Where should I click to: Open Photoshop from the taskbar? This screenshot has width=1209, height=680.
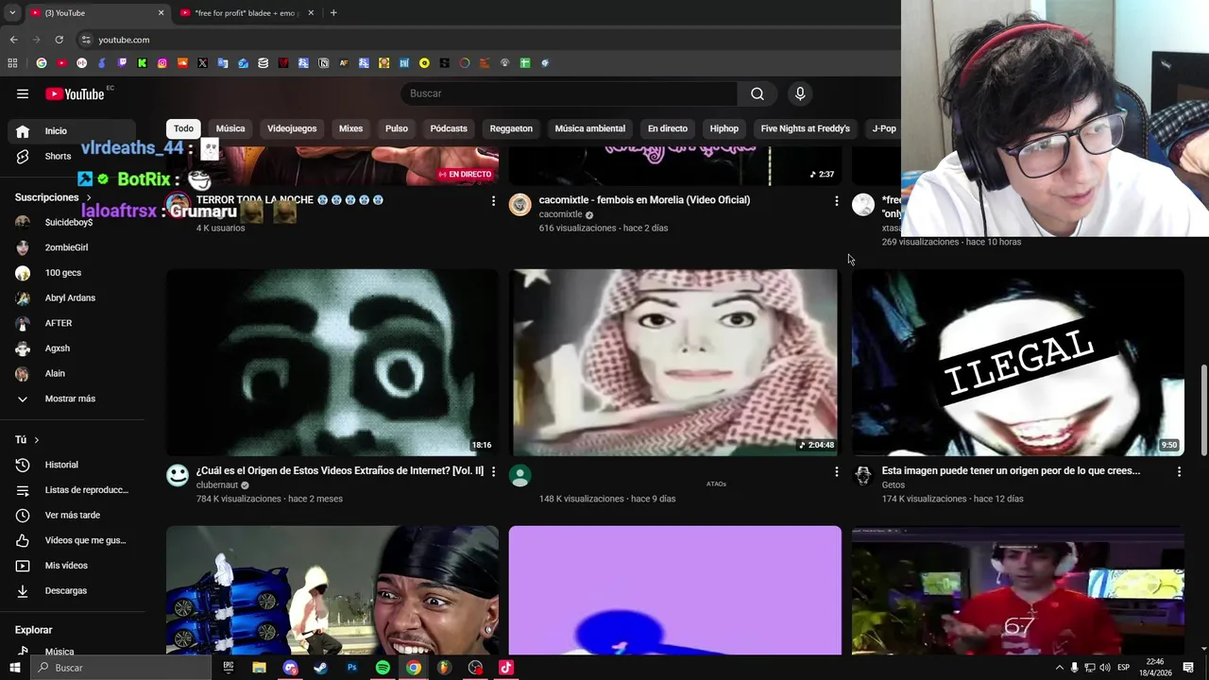click(x=351, y=668)
